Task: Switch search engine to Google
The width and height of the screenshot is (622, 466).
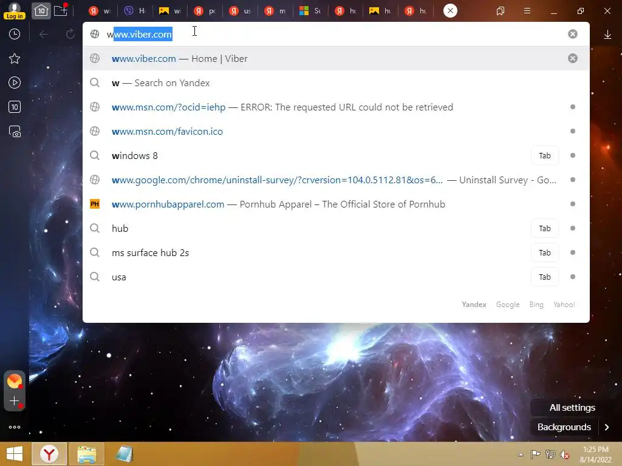Action: pos(508,305)
